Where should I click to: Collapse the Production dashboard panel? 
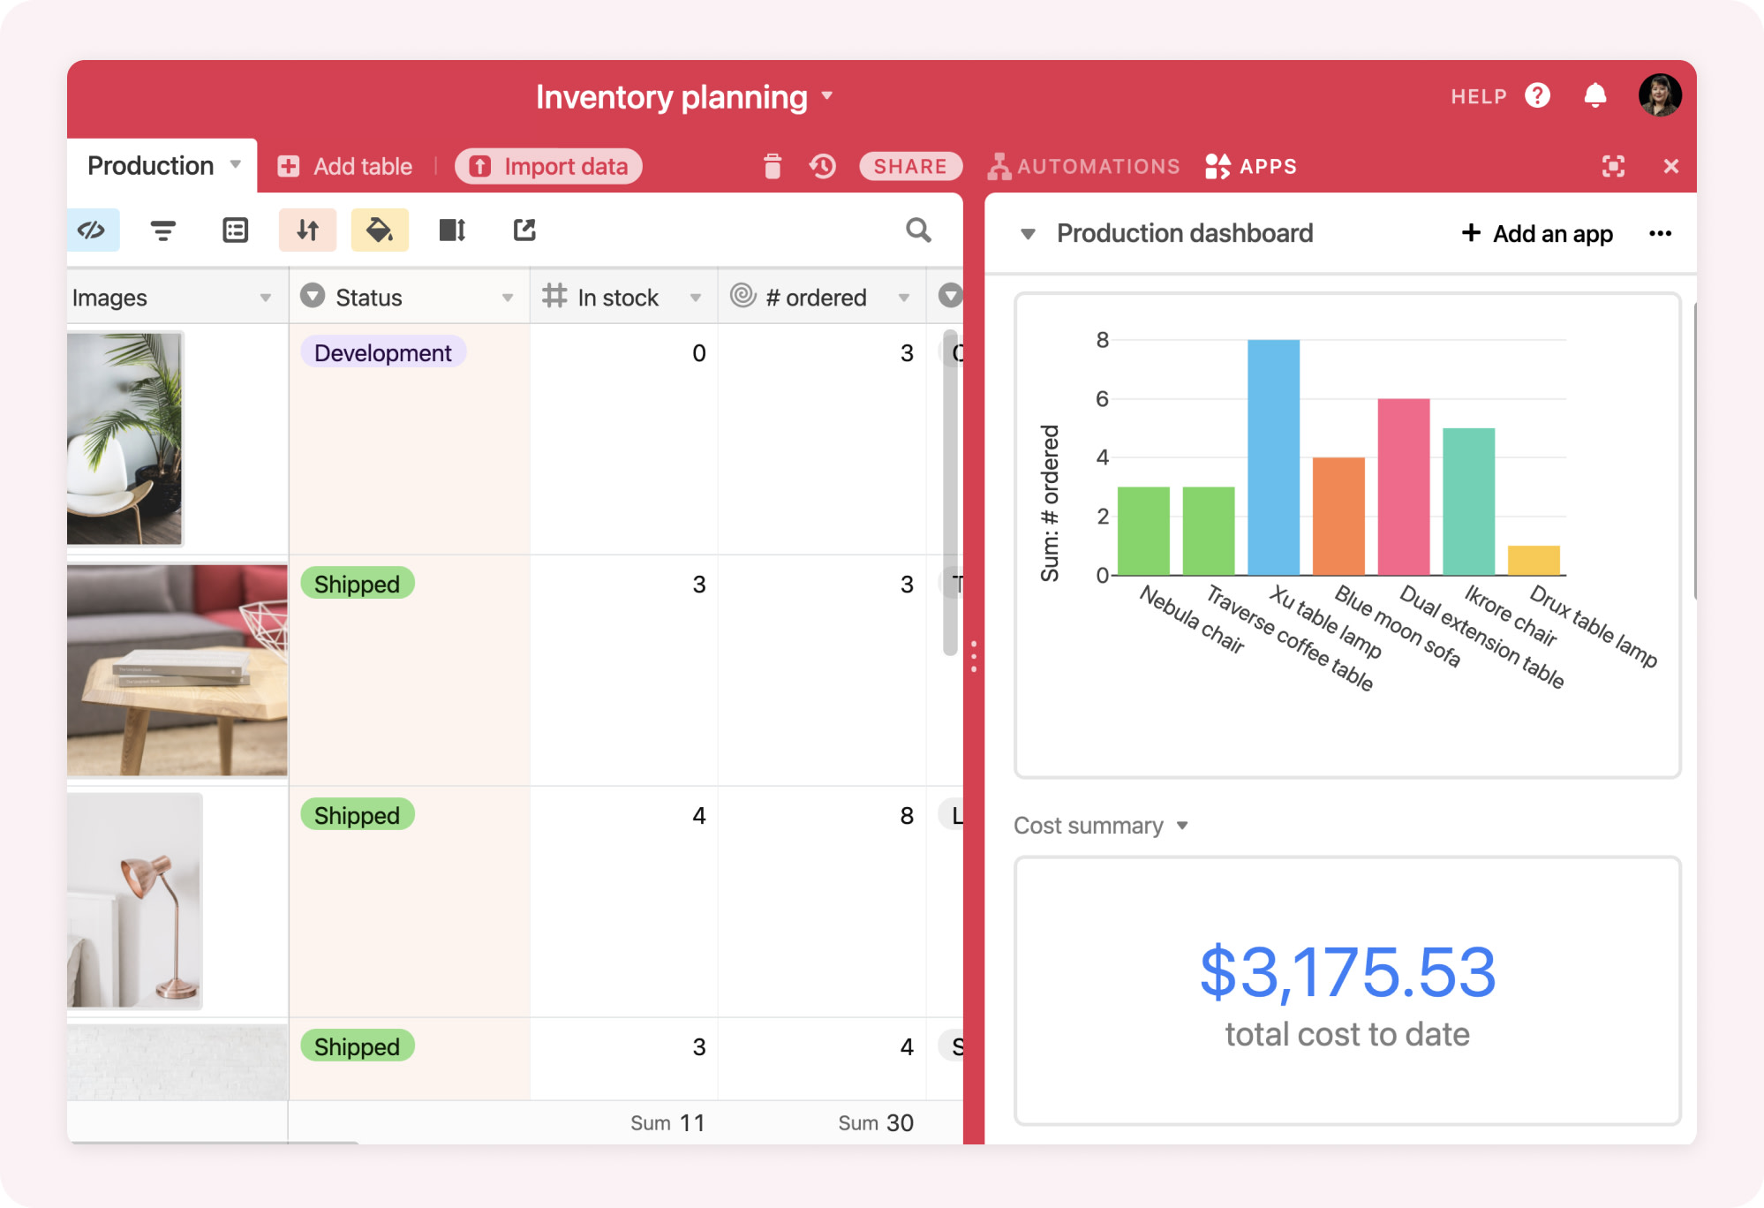click(x=1029, y=233)
